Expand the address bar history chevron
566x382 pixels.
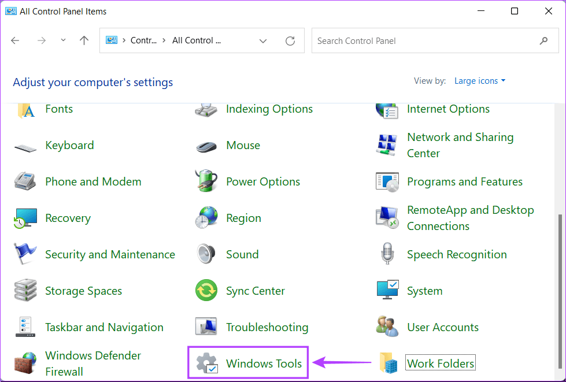tap(263, 41)
